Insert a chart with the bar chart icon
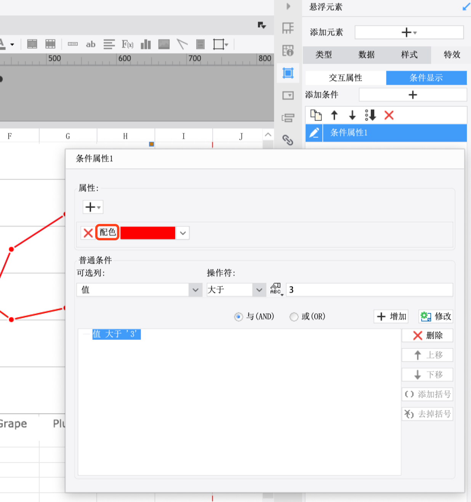 click(146, 44)
